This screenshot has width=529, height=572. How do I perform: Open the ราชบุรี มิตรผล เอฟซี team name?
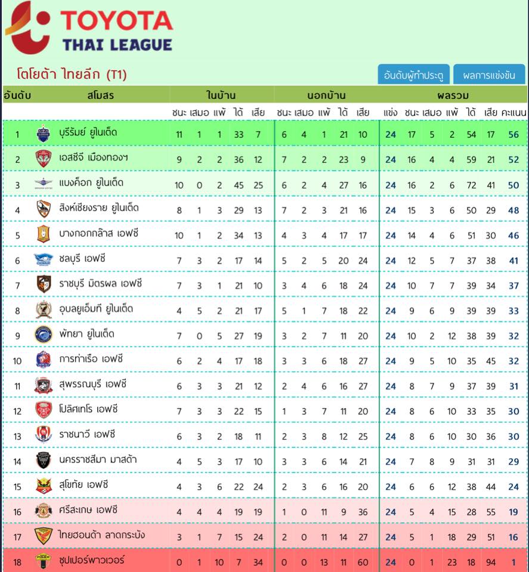(101, 284)
